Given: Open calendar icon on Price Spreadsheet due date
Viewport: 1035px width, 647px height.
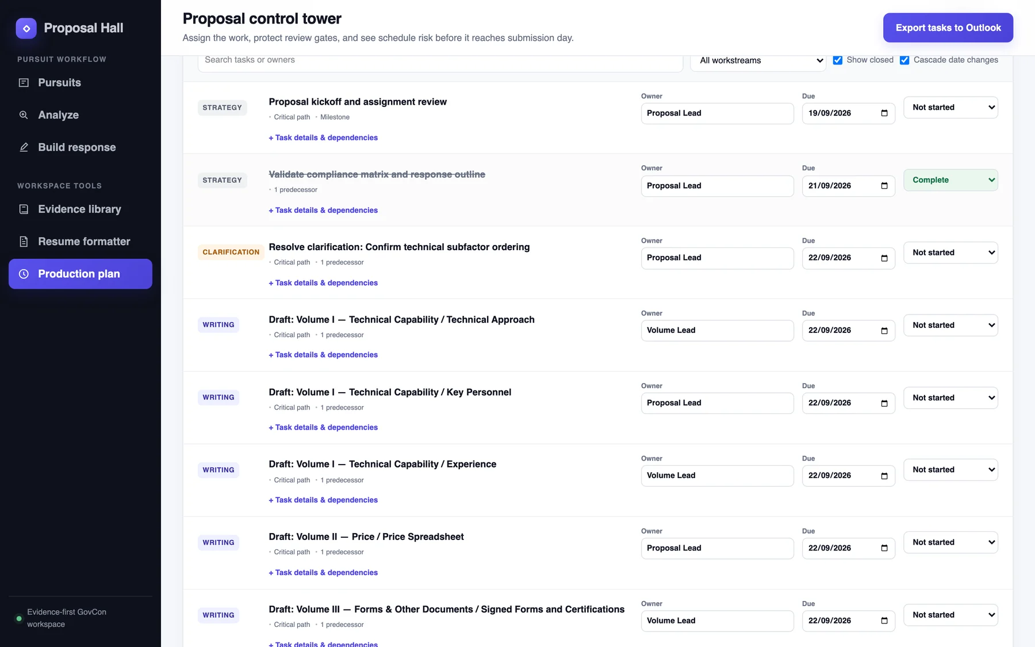Looking at the screenshot, I should pos(884,548).
